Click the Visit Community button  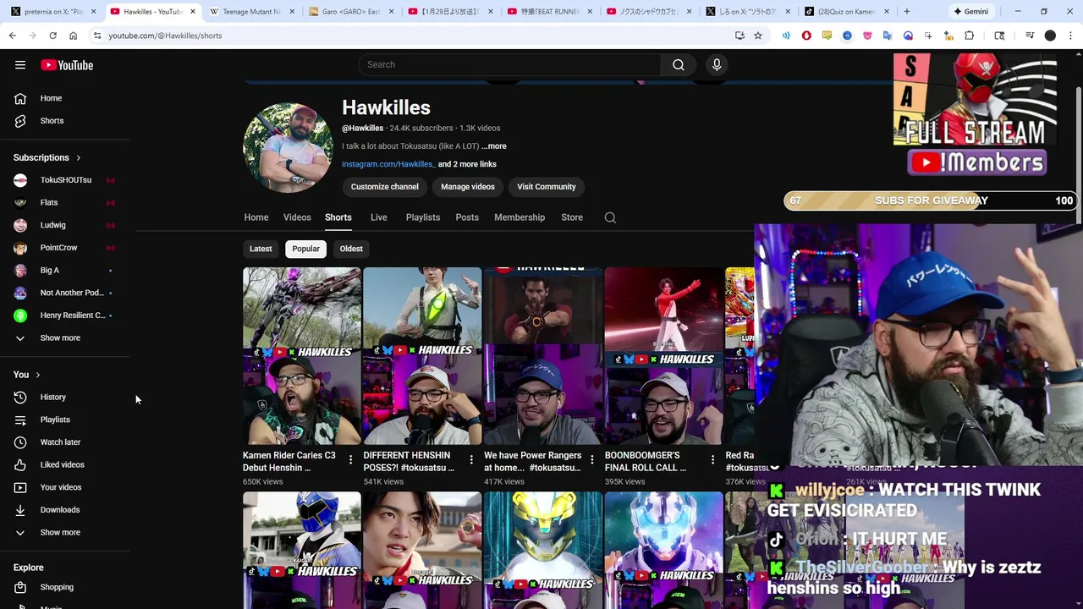tap(547, 187)
